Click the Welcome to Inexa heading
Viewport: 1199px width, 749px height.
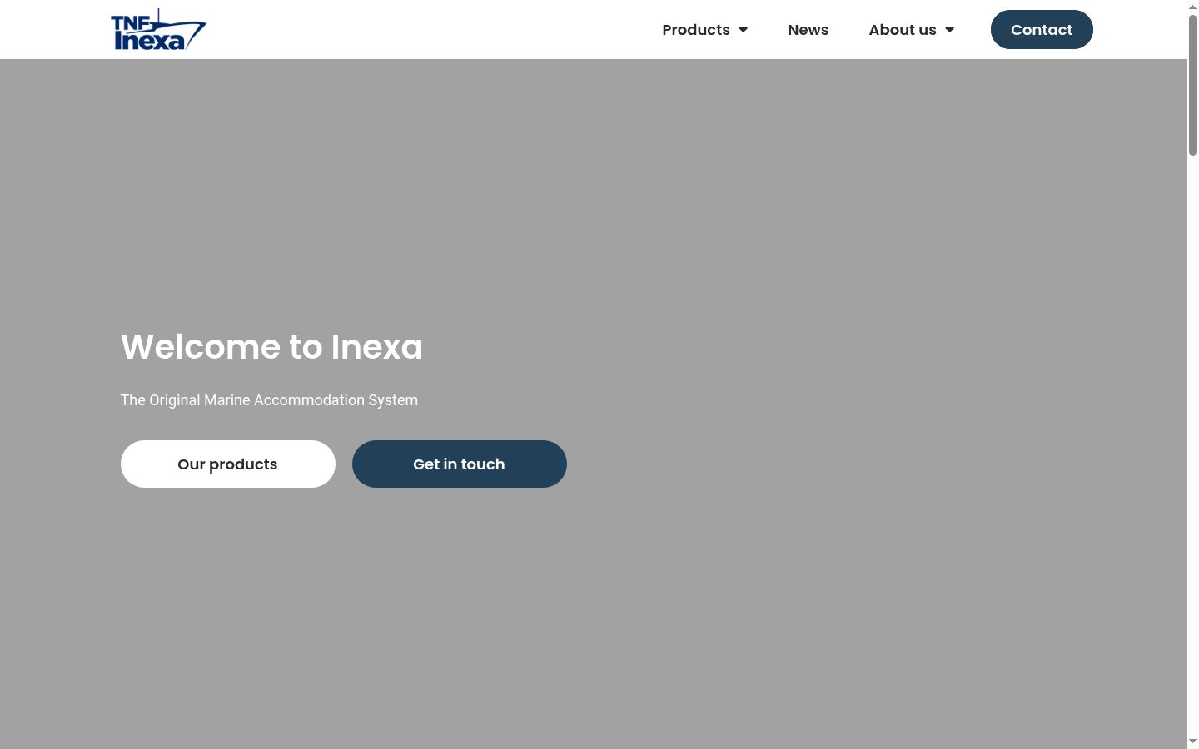pos(271,347)
